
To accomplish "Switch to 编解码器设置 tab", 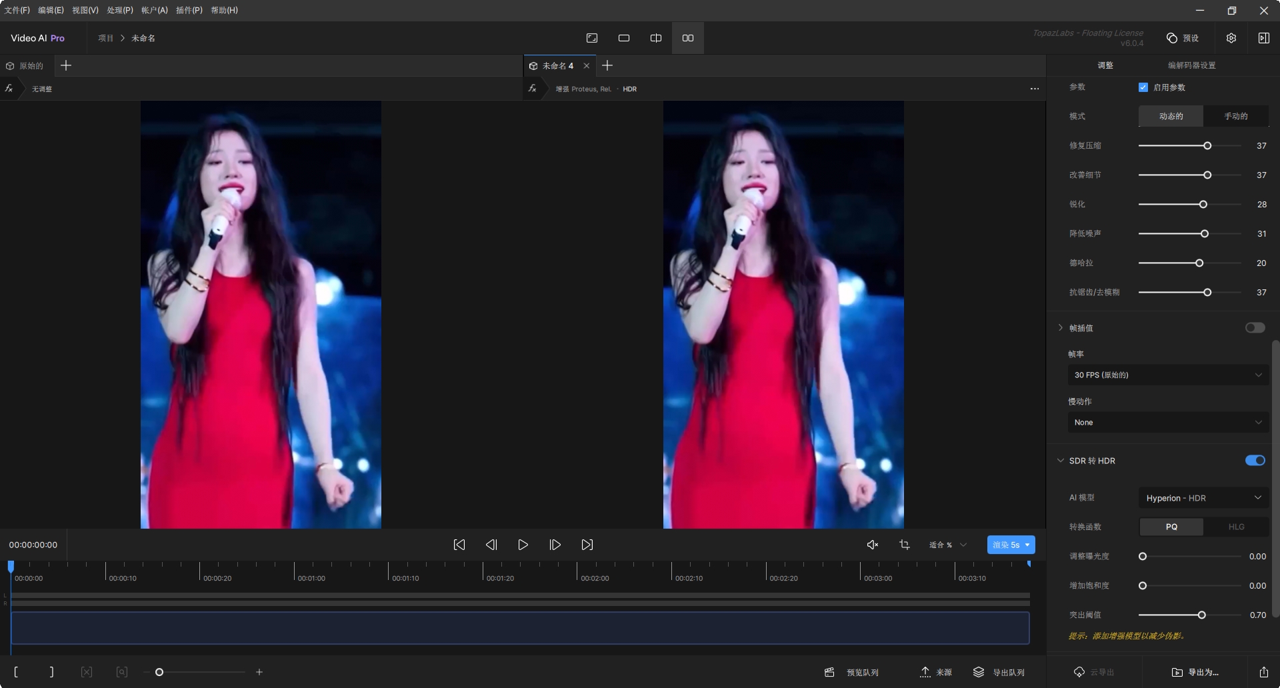I will point(1191,65).
